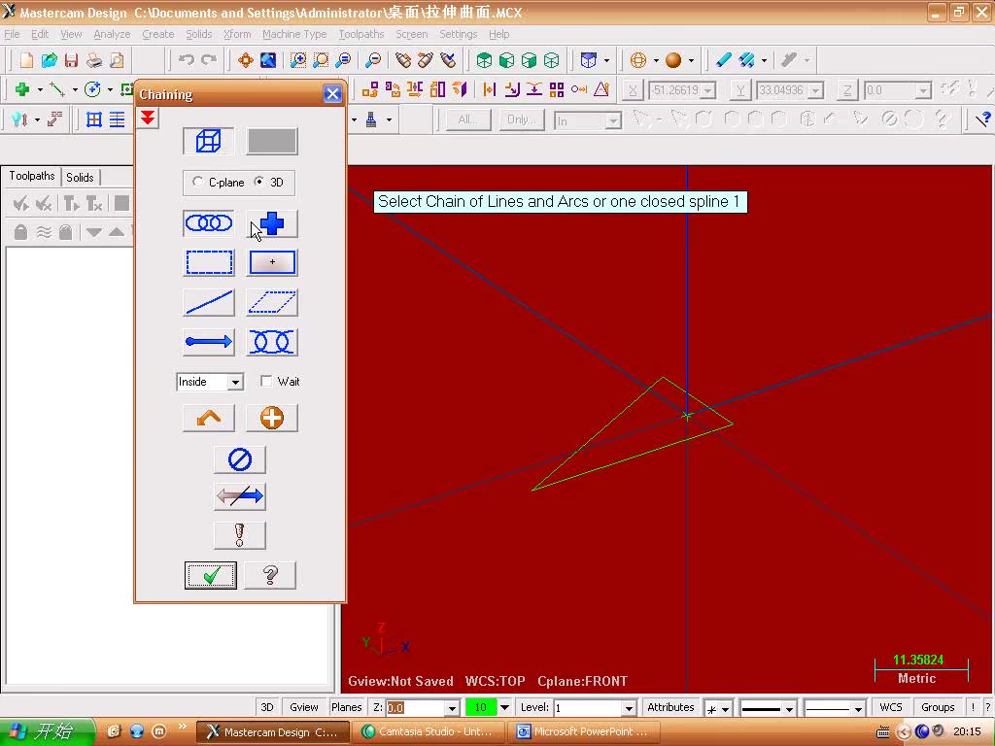Viewport: 995px width, 746px height.
Task: Open the File menu
Action: click(x=12, y=34)
